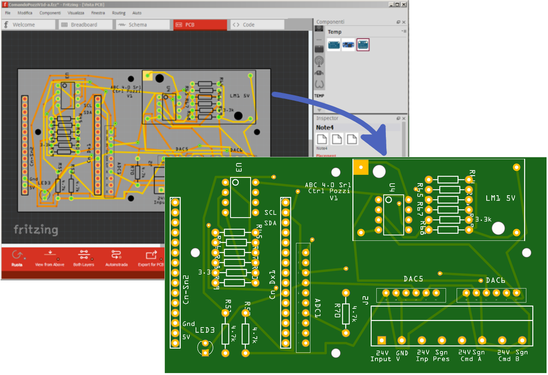The width and height of the screenshot is (548, 375).
Task: Undock the Inspector panel
Action: 398,119
